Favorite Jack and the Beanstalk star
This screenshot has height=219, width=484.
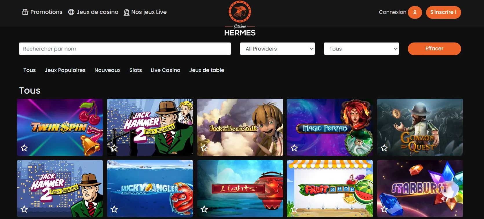(x=204, y=148)
